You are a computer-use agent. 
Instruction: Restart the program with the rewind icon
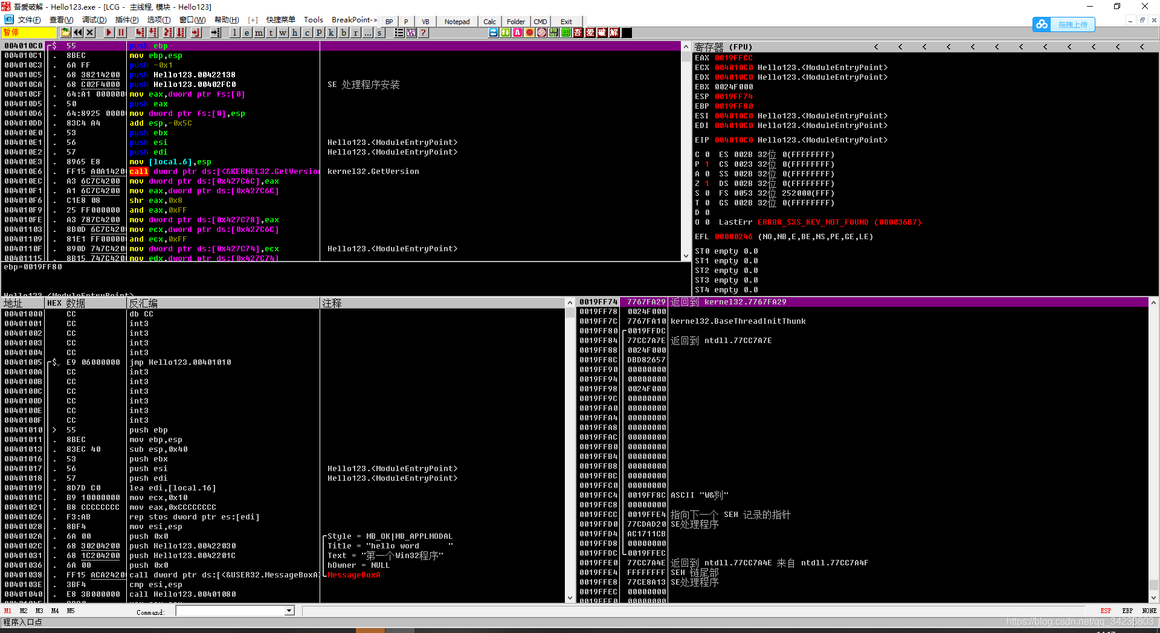(78, 33)
